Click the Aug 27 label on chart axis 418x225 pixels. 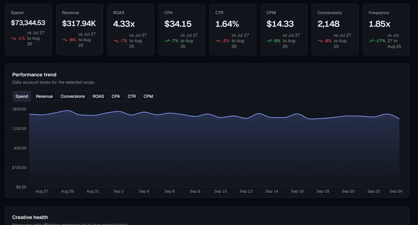pos(42,191)
